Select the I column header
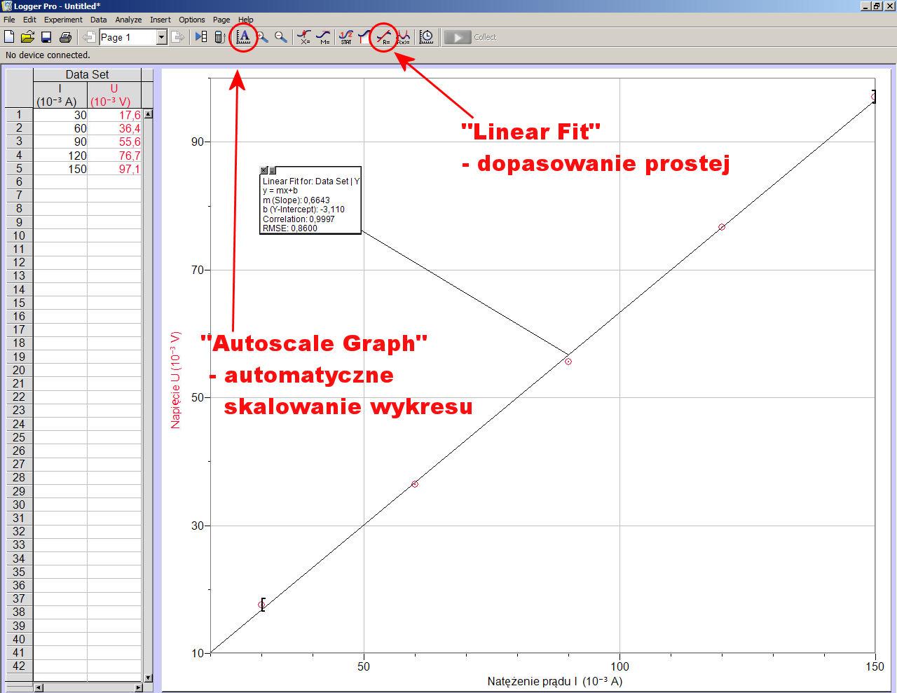This screenshot has width=897, height=693. pos(60,95)
